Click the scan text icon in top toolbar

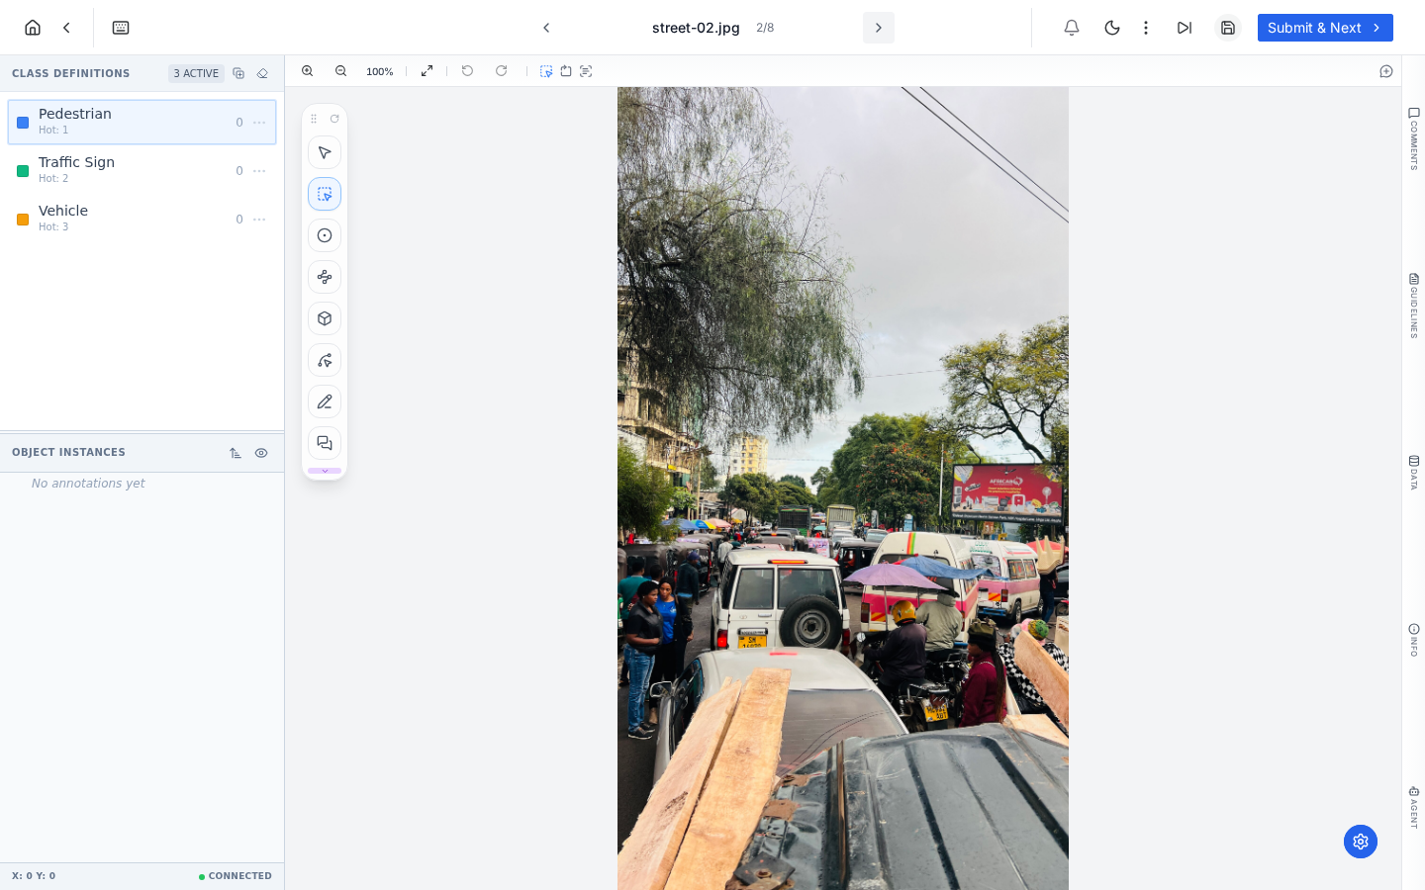(586, 71)
